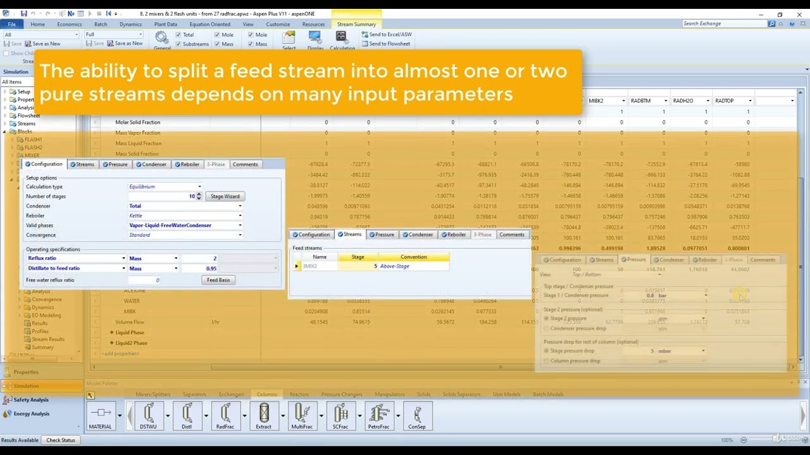Click Send to Flowsheet
The height and width of the screenshot is (455, 810).
pos(386,44)
